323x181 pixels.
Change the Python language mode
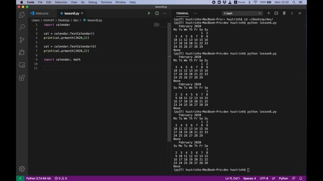[283, 178]
